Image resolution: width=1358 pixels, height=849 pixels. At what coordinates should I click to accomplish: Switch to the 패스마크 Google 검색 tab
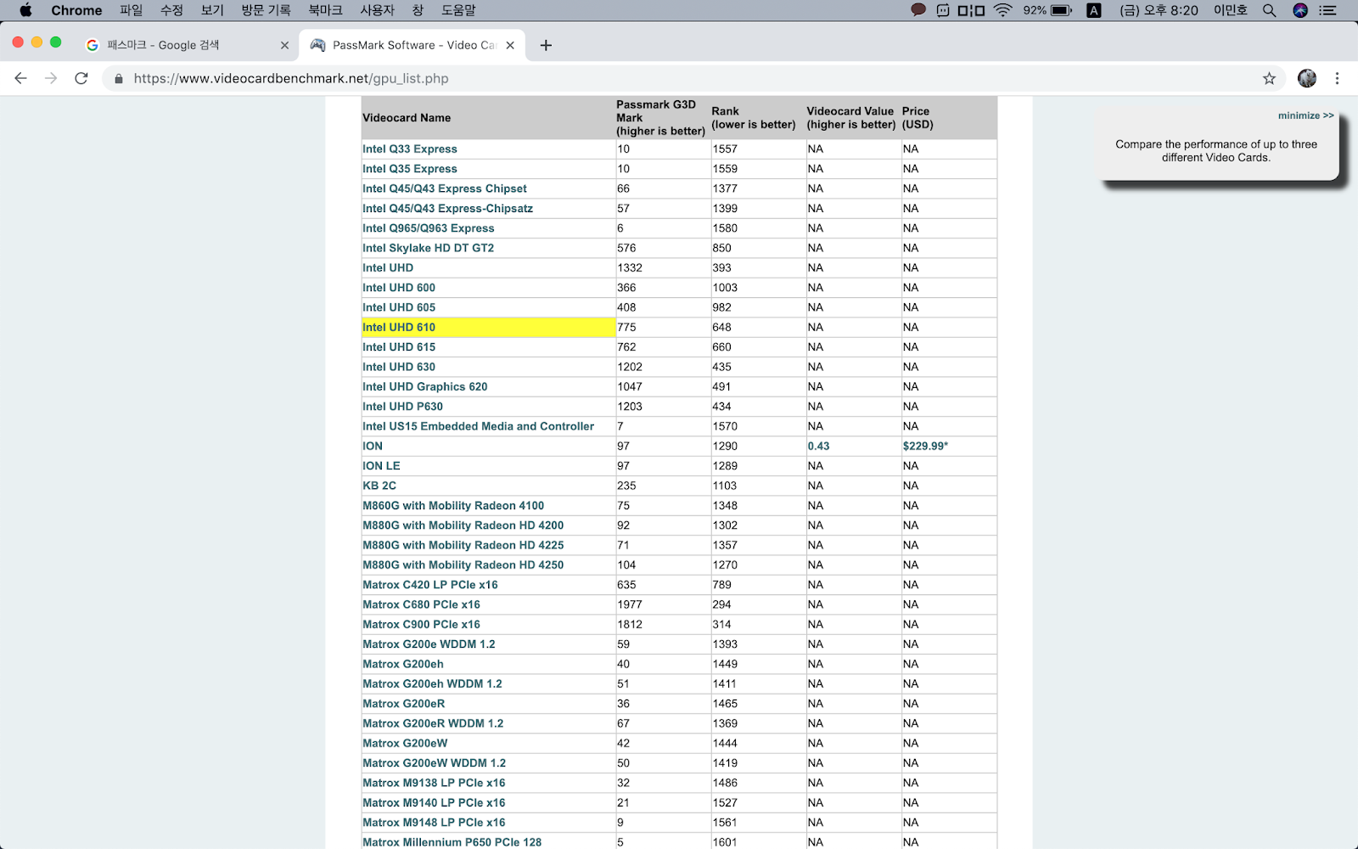tap(187, 45)
